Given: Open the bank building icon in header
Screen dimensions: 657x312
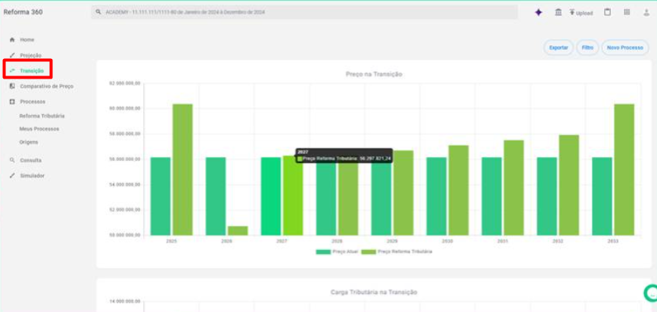Looking at the screenshot, I should coord(558,13).
